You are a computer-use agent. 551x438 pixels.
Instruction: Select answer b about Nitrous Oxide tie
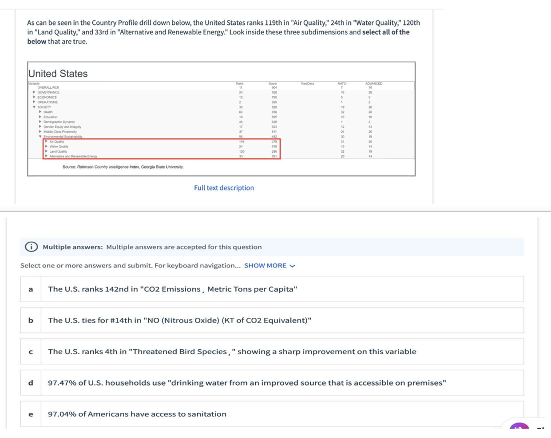[272, 320]
